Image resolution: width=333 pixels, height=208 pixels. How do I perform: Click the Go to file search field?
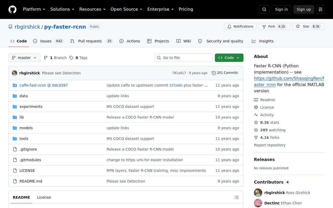184,58
